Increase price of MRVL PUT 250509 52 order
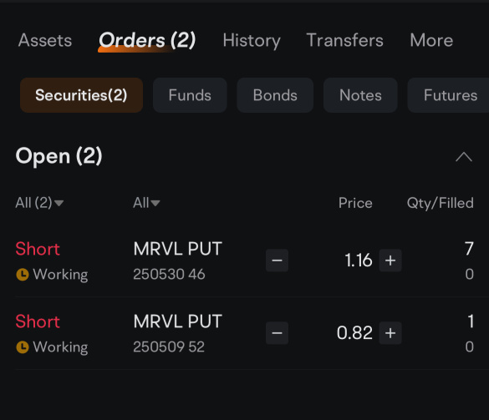 click(390, 333)
